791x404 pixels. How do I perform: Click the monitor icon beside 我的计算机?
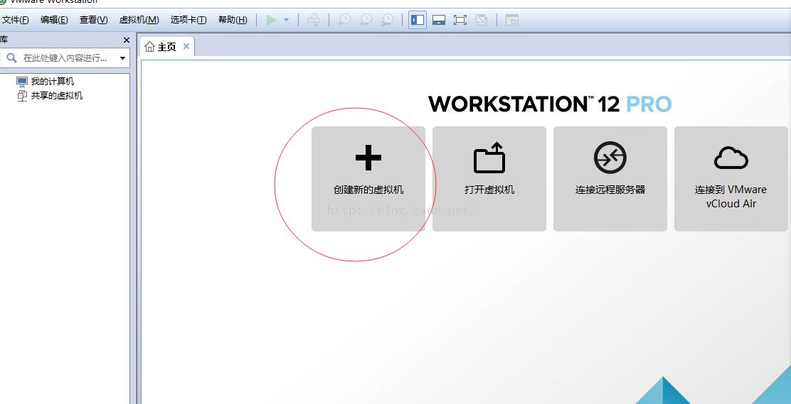coord(22,82)
